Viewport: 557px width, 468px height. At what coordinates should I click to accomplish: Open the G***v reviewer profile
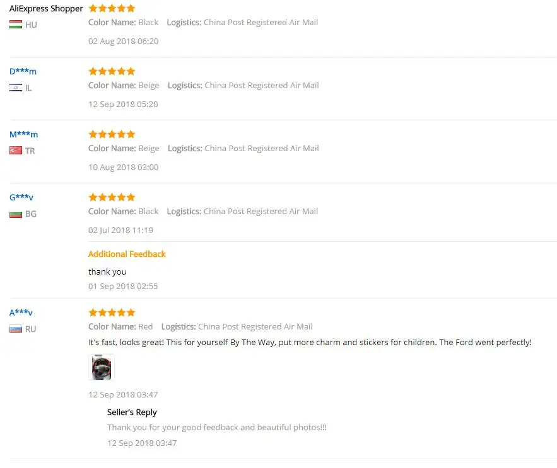pos(21,197)
